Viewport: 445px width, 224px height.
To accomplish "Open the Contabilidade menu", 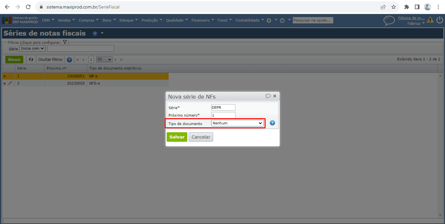I will [250, 20].
